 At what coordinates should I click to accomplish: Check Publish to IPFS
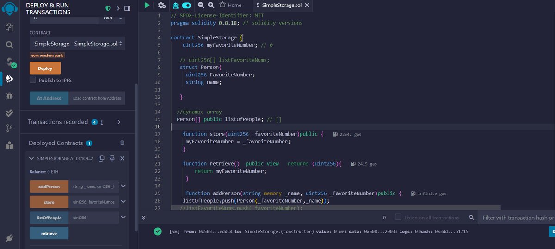(x=33, y=80)
